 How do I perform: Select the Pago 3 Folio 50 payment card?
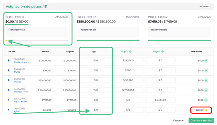point(179,29)
